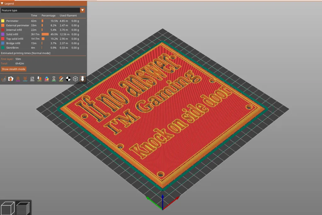
Task: Click the purple Solid infill swatch
Action: point(3,34)
